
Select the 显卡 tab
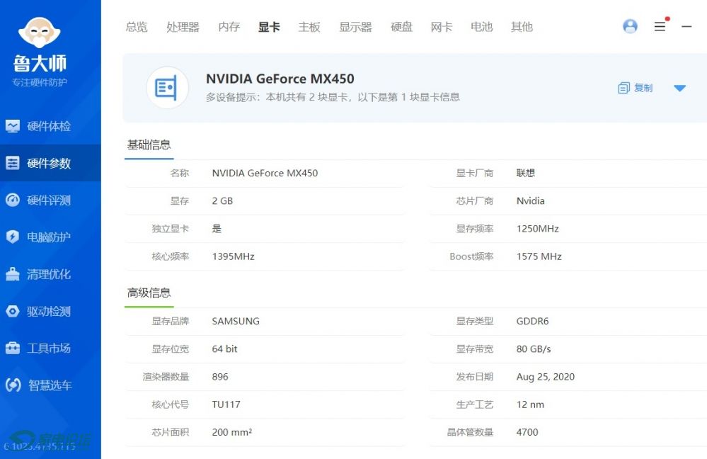point(269,27)
